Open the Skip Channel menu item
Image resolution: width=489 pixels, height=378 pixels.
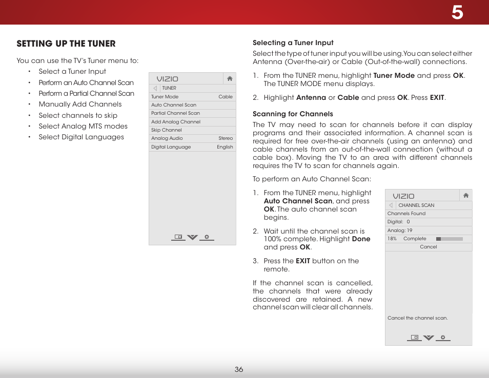(192, 130)
